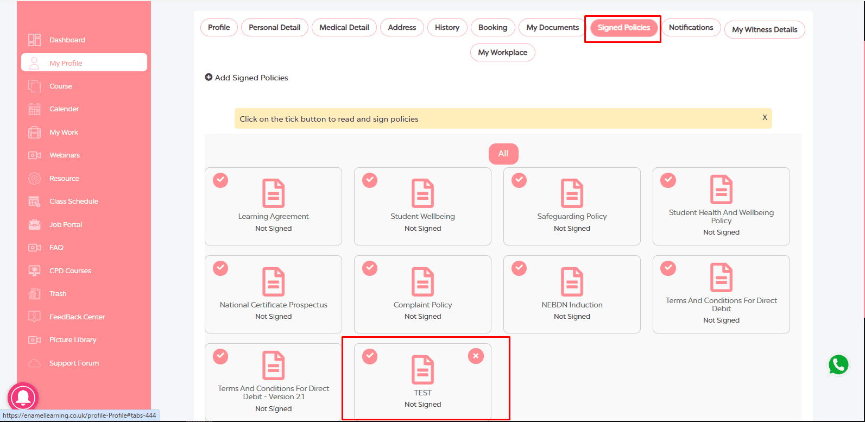Open Picture Library menu link
Image resolution: width=865 pixels, height=422 pixels.
tap(73, 340)
